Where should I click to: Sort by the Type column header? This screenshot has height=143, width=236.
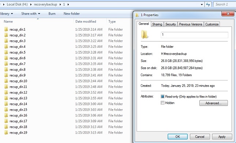click(x=112, y=21)
